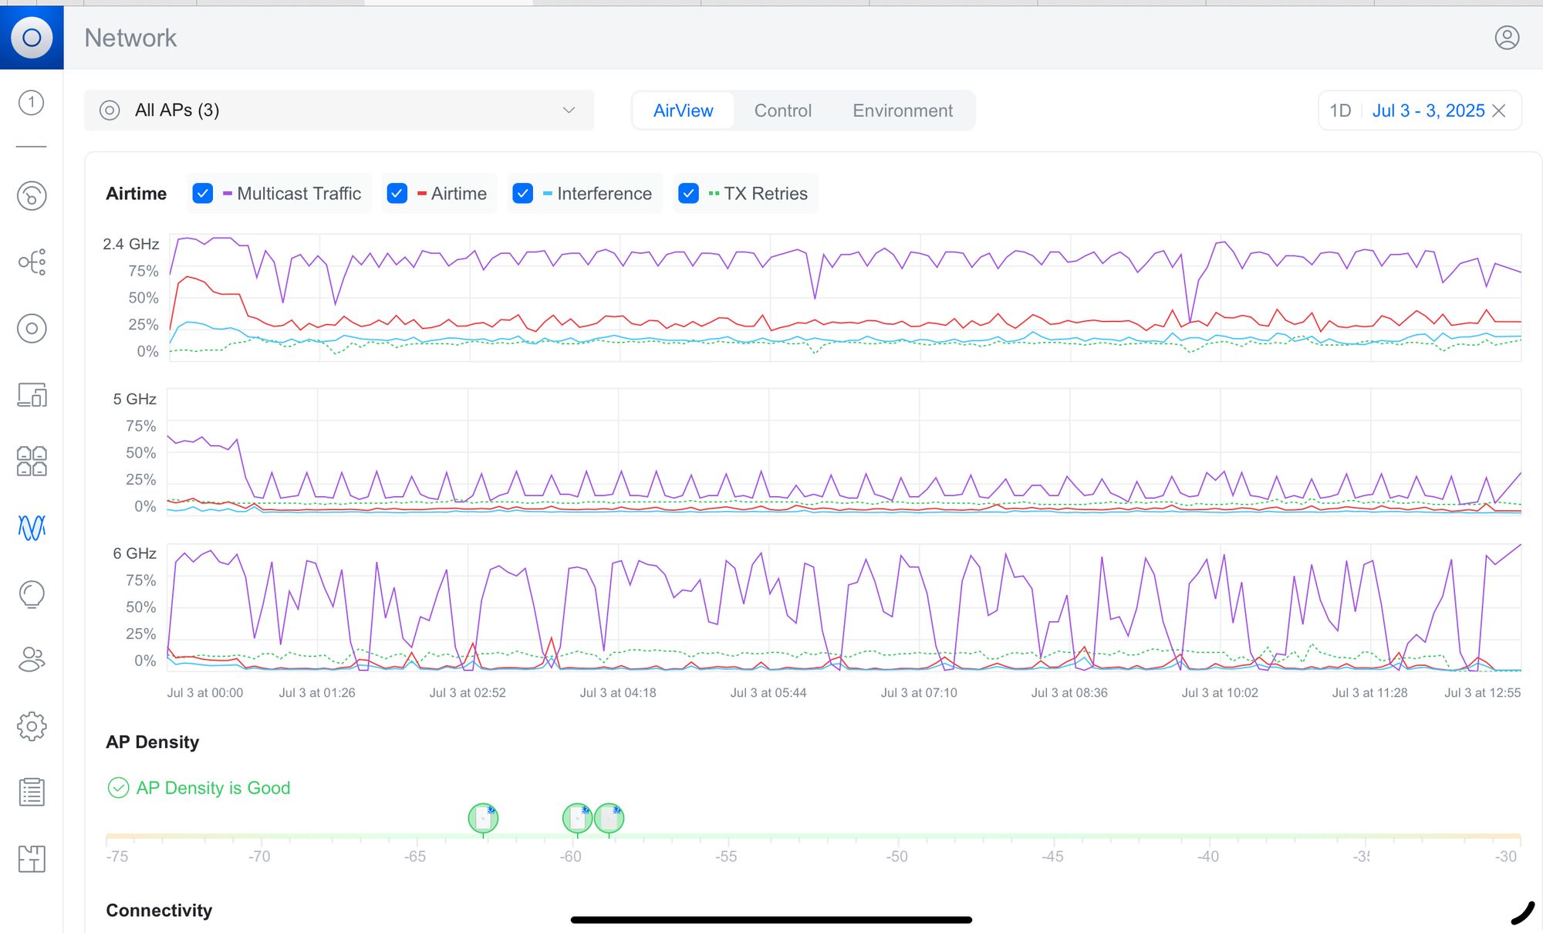
Task: Open the Insights lightbulb sidebar icon
Action: click(32, 594)
